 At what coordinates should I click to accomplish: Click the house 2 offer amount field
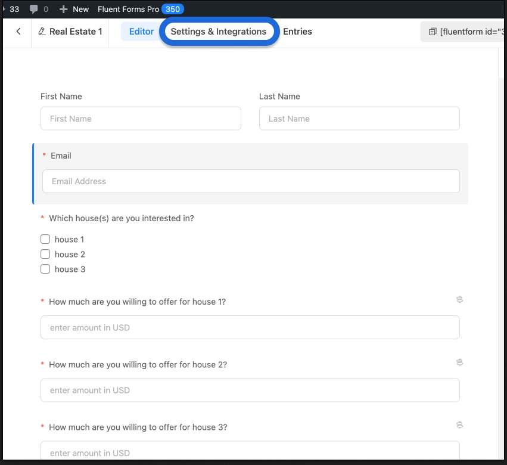[250, 390]
